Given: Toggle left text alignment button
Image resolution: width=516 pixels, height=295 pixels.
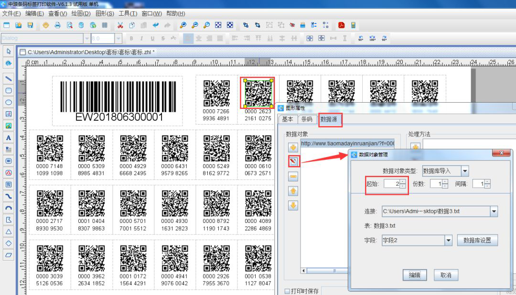Looking at the screenshot, I should (189, 39).
